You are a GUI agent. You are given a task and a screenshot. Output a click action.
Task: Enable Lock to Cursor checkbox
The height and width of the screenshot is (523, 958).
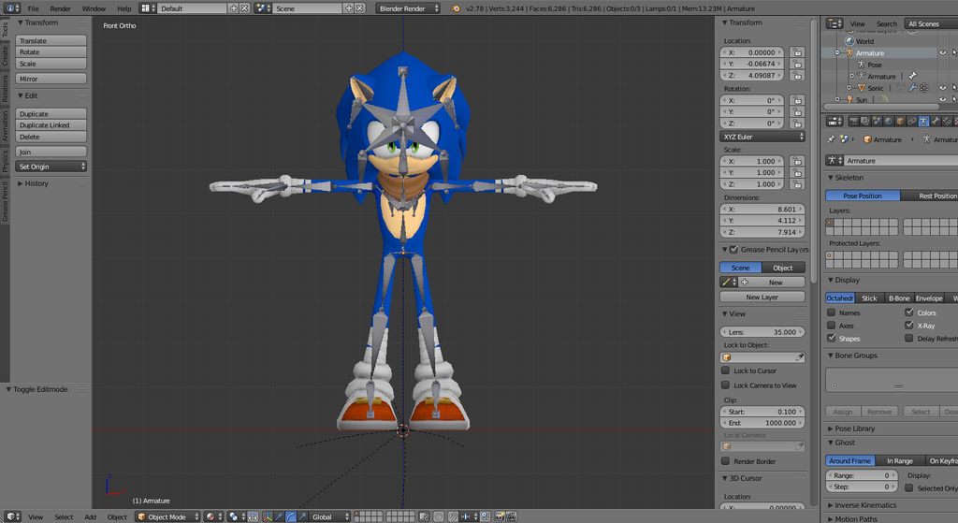[x=725, y=370]
